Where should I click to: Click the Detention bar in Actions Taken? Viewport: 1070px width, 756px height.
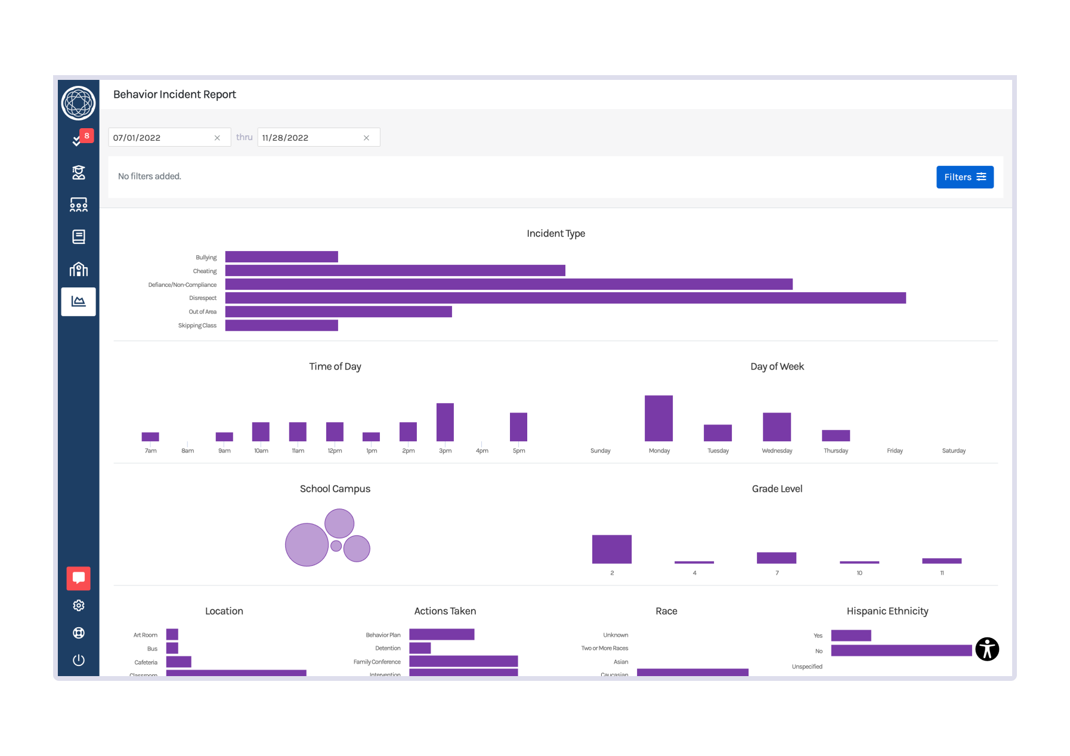(x=420, y=648)
